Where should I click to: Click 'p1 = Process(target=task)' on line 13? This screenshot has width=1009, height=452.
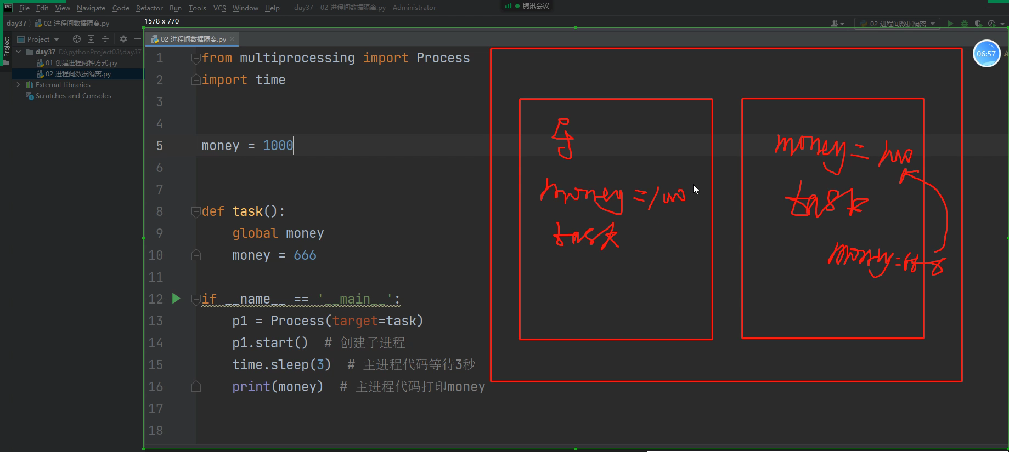328,321
